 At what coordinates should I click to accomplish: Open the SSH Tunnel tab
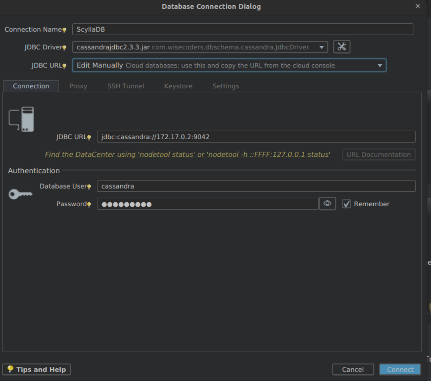click(x=126, y=86)
